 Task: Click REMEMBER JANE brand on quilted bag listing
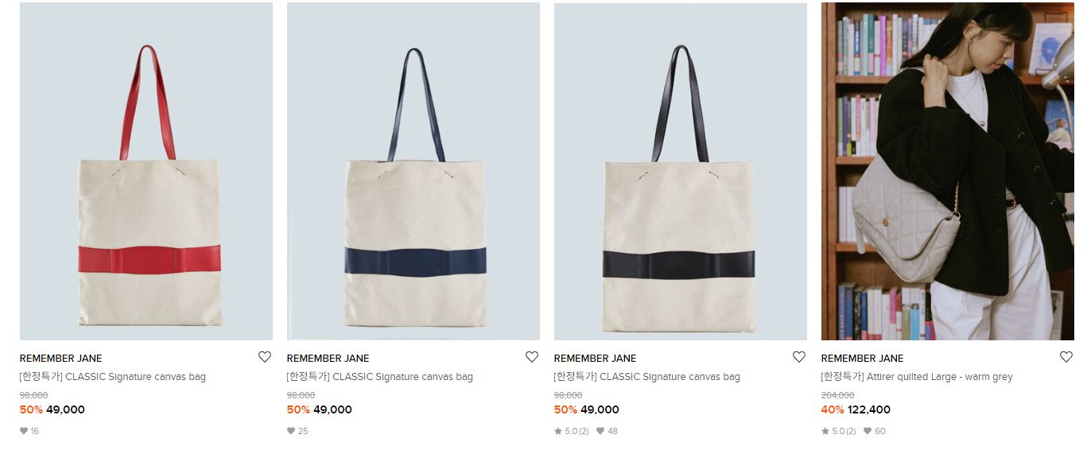pyautogui.click(x=863, y=359)
